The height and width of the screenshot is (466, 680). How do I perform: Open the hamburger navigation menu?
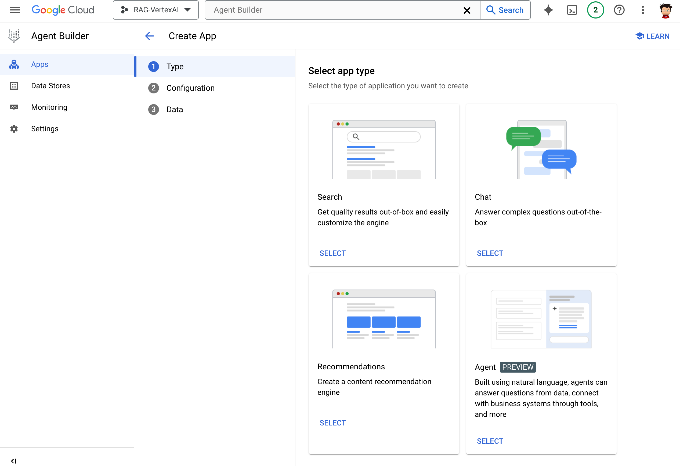[15, 10]
